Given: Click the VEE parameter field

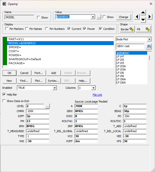Looking at the screenshot, I should [x=135, y=136].
